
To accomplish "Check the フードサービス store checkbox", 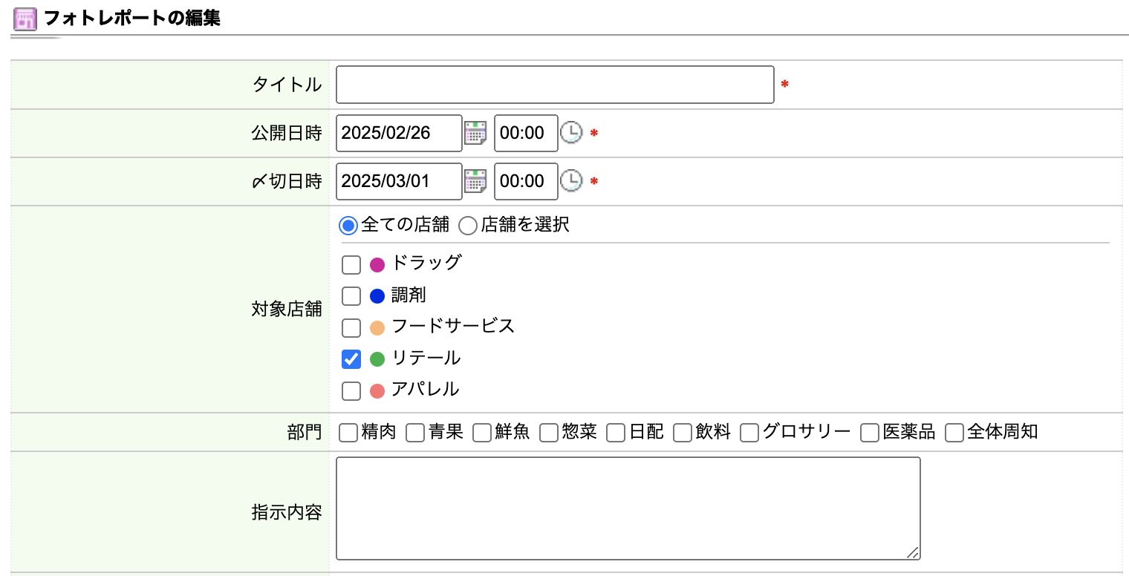I will tap(351, 327).
